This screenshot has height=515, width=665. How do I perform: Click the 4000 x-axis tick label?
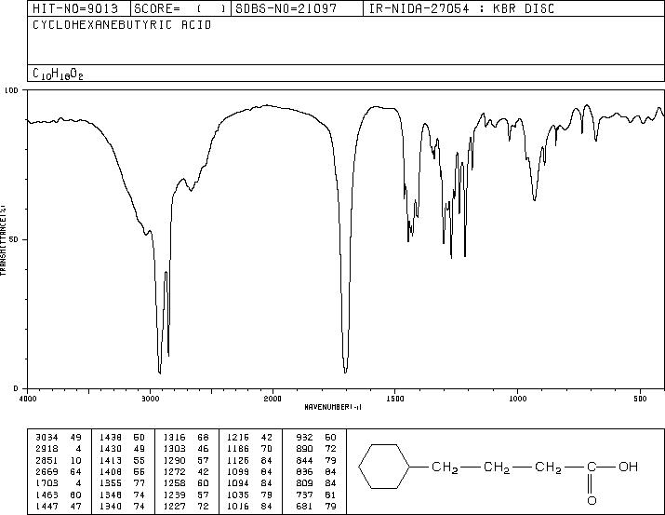point(28,399)
